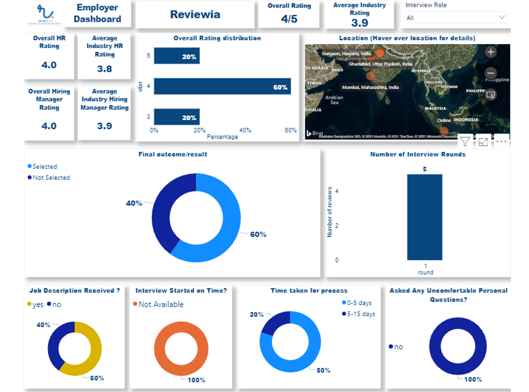Click Average Industry Hiring Manager Rating value '3.9'
The height and width of the screenshot is (392, 529).
(x=105, y=126)
